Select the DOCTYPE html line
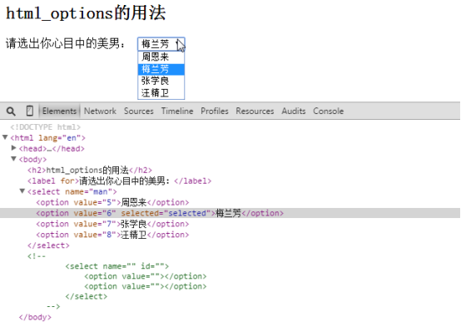This screenshot has width=461, height=322. click(x=45, y=127)
